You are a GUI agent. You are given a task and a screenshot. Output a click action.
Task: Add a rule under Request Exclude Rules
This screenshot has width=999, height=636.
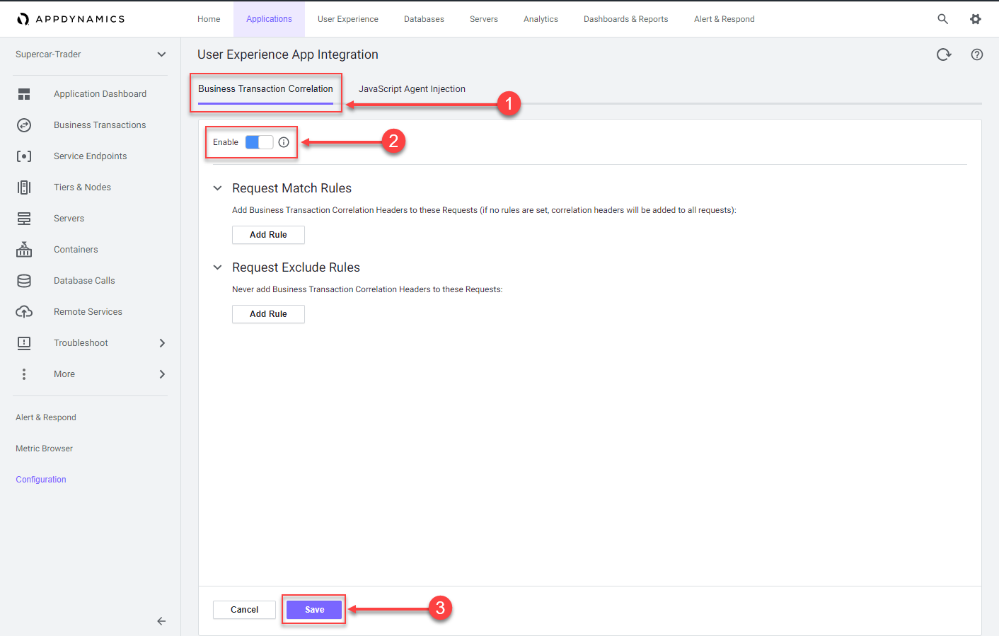(x=268, y=314)
